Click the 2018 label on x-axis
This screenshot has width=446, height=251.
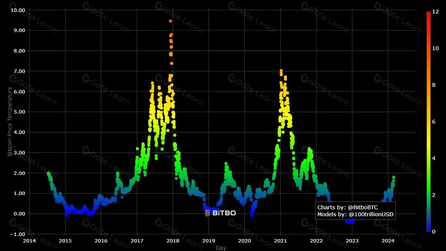[173, 241]
